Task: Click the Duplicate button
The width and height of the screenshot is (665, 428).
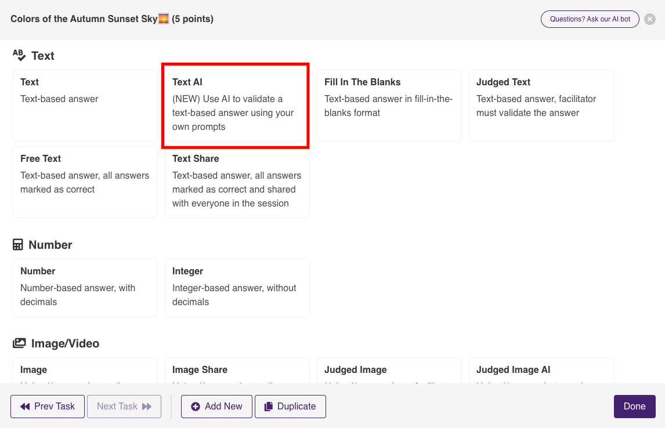Action: pyautogui.click(x=290, y=407)
